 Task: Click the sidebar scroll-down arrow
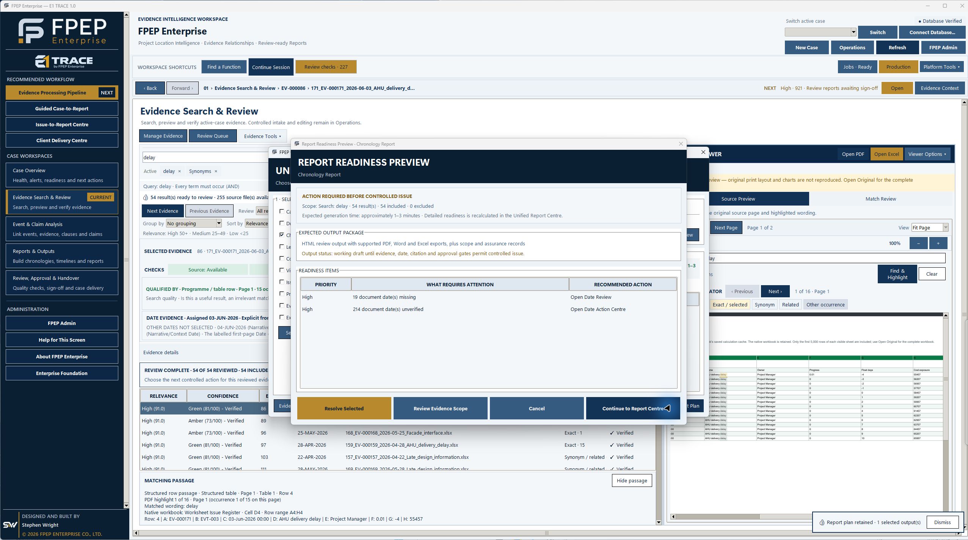coord(126,505)
